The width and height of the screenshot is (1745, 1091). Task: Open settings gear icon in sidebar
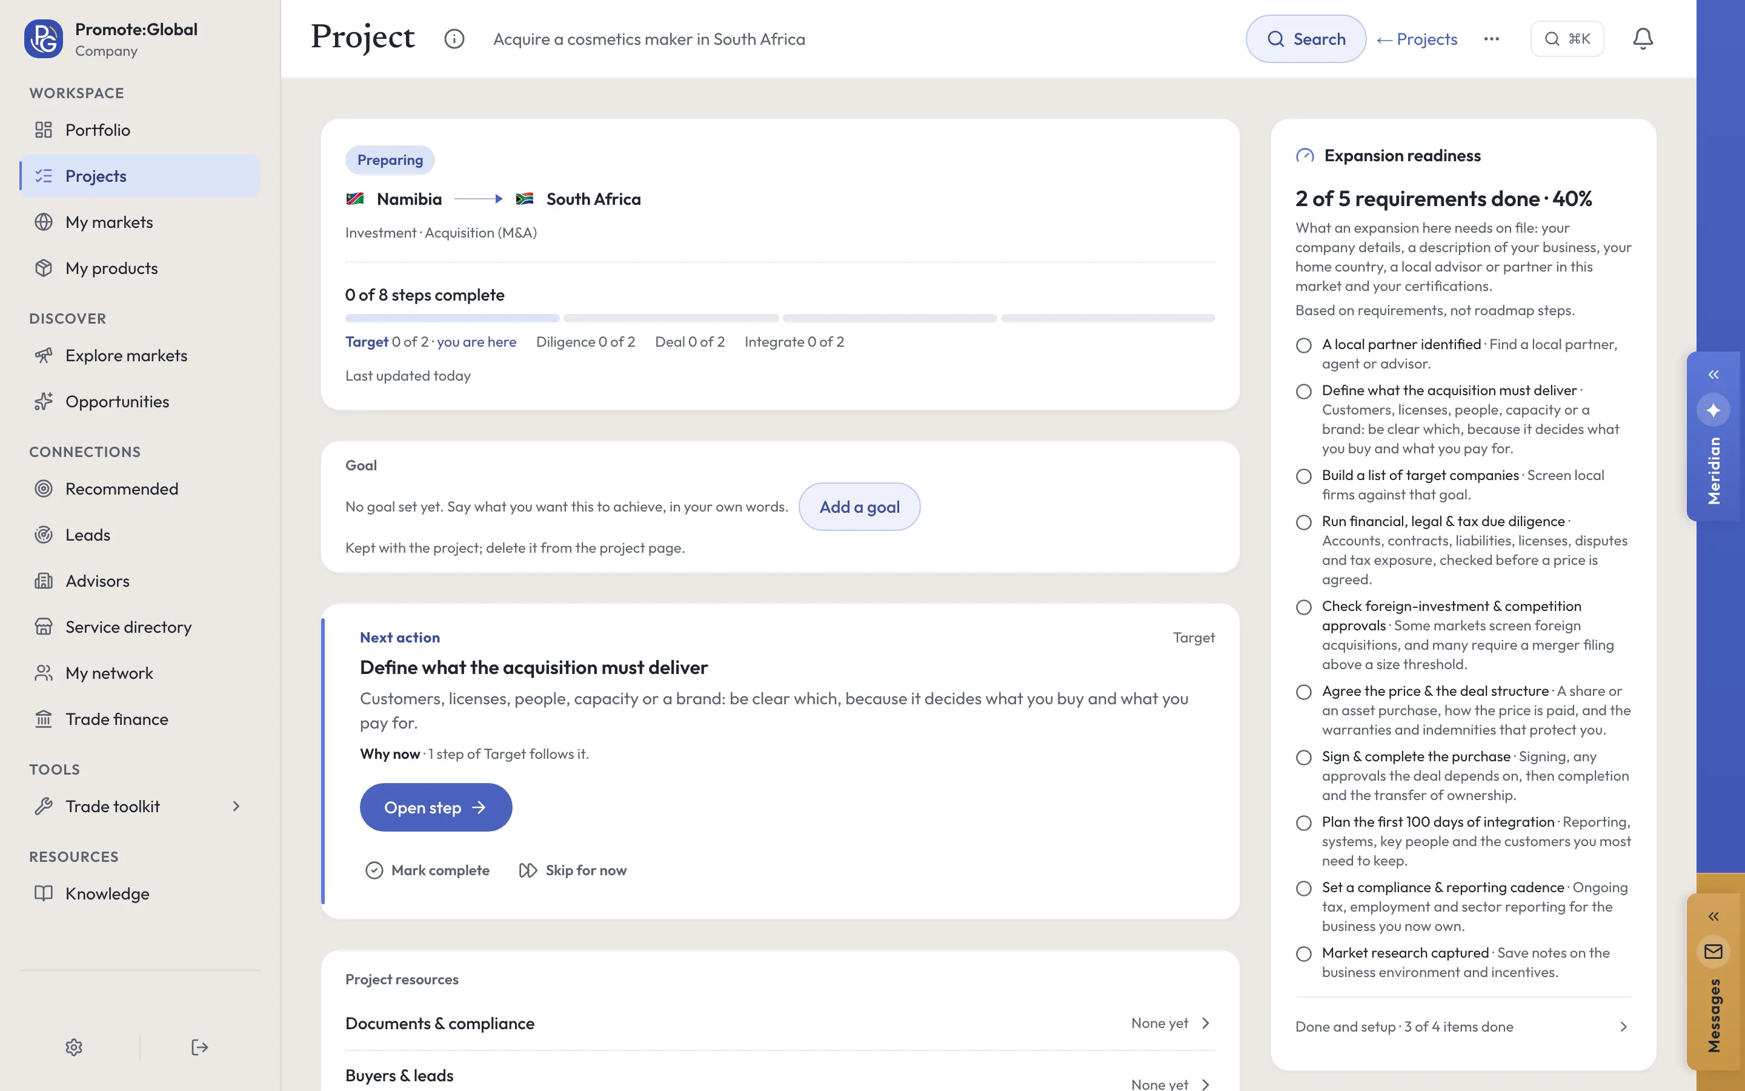coord(75,1048)
